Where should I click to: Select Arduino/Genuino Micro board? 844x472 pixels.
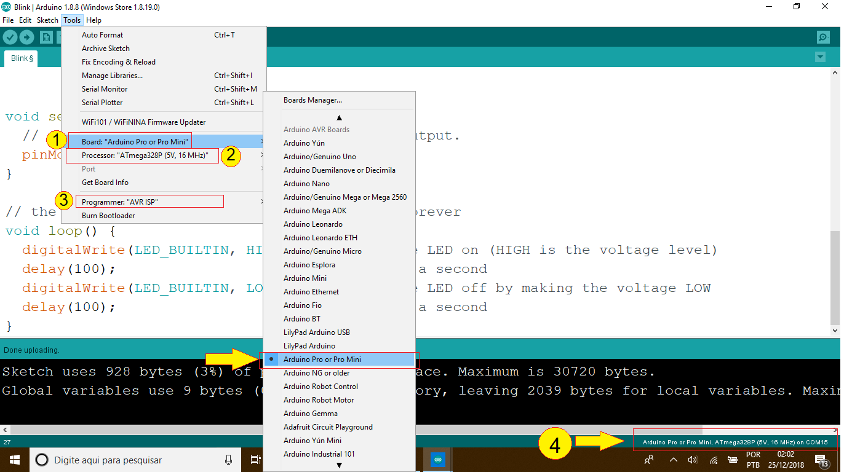coord(339,251)
